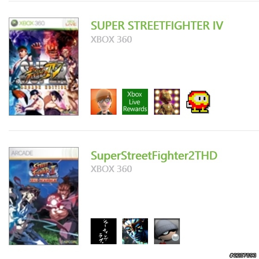Screen dimensions: 259x259
Task: Click the red pixel-art creature gamerpic
Action: coord(198,102)
